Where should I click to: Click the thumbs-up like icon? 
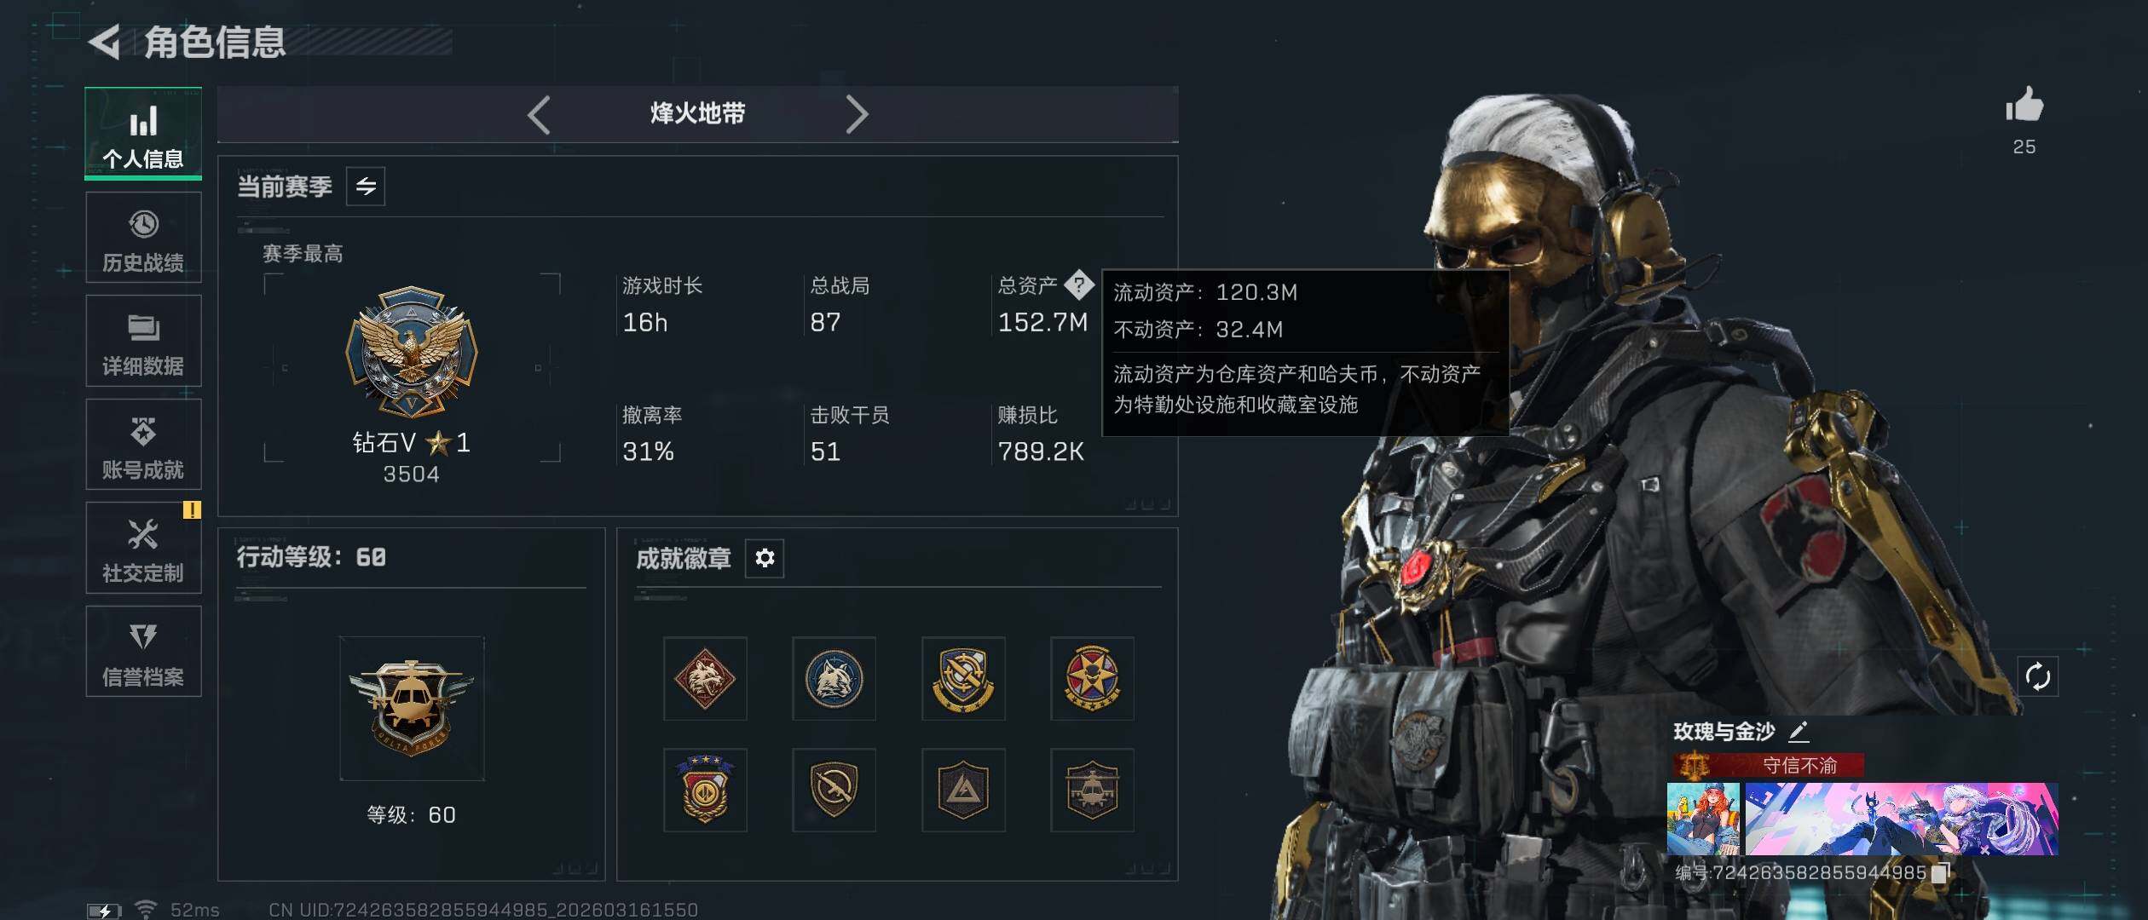coord(2024,105)
